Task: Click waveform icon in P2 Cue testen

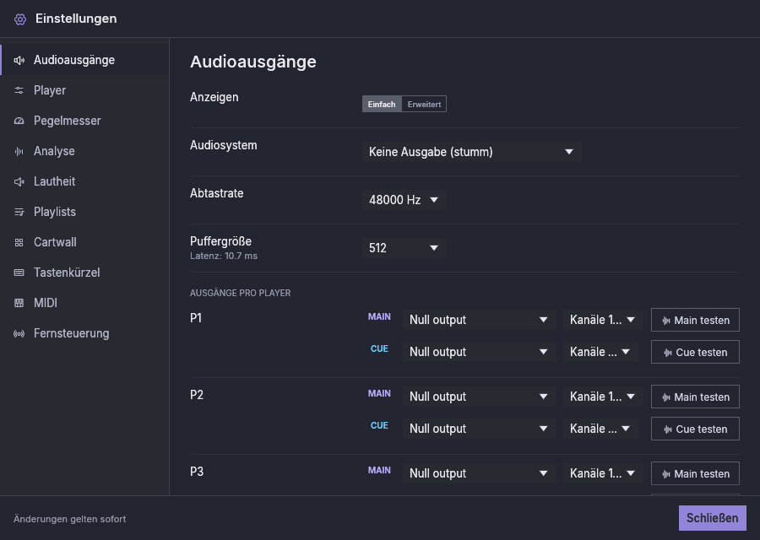Action: tap(667, 429)
